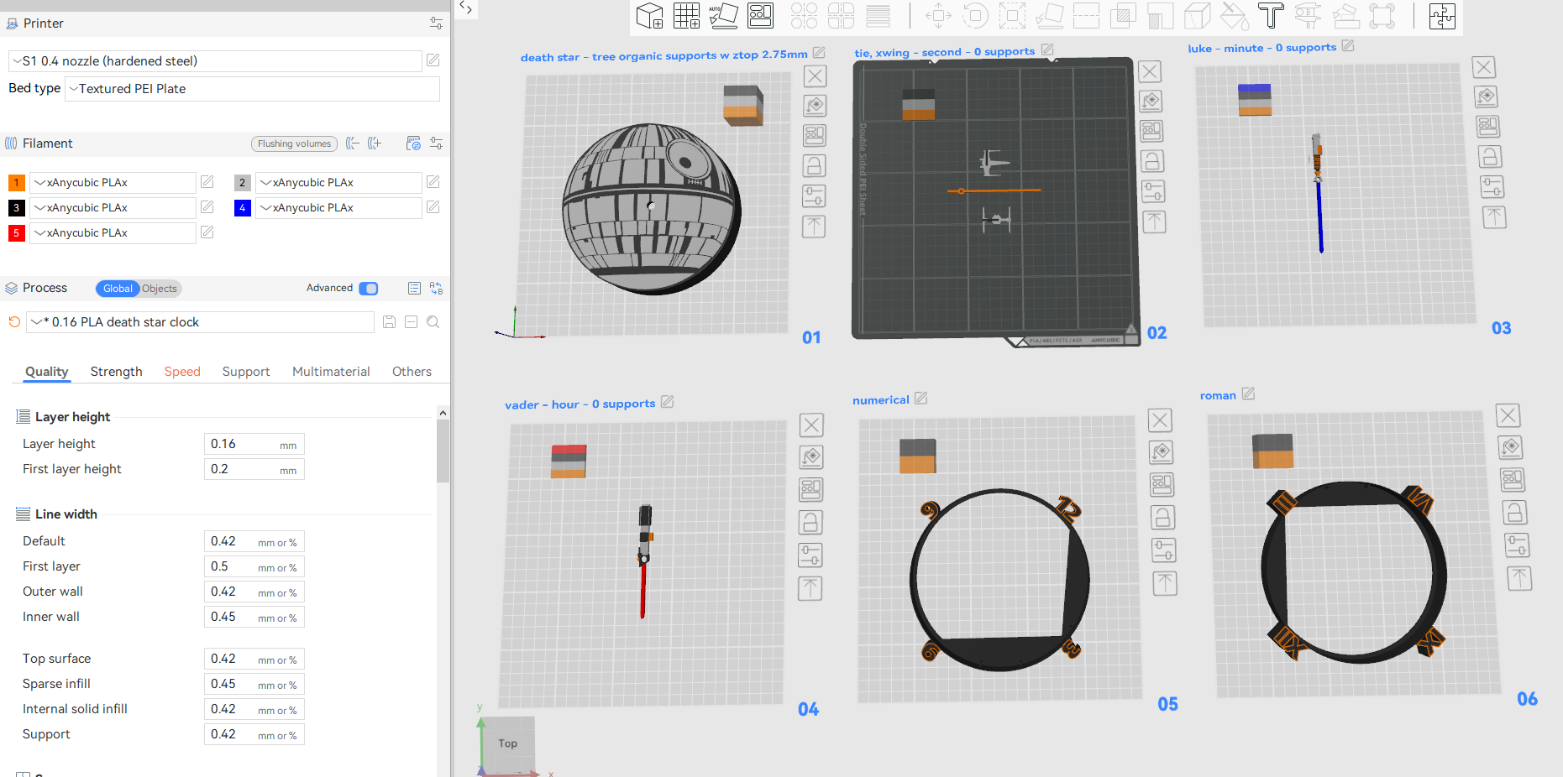Click the 06 plate number label
This screenshot has height=777, width=1563.
[1527, 699]
